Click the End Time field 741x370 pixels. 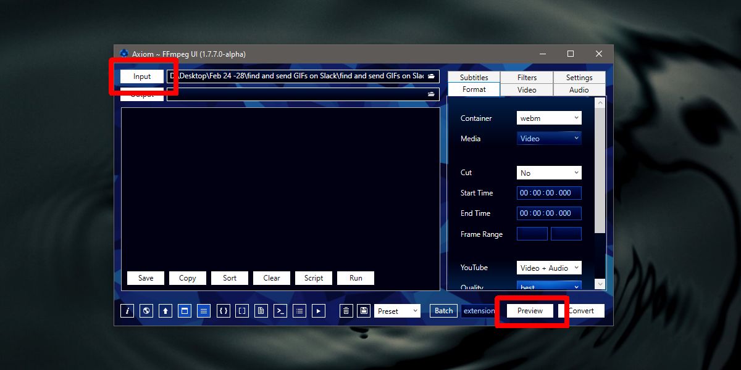[x=549, y=213]
